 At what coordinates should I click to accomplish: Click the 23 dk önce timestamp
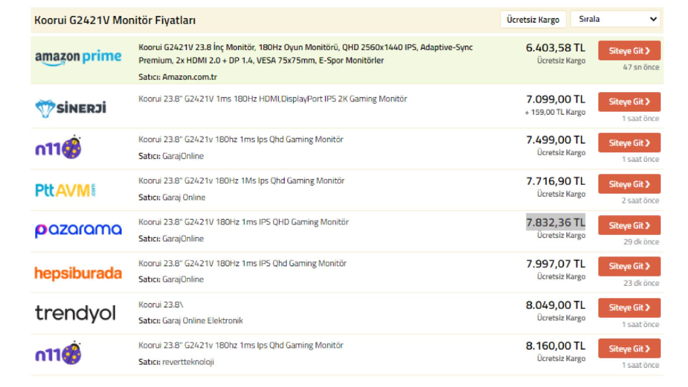pyautogui.click(x=641, y=283)
